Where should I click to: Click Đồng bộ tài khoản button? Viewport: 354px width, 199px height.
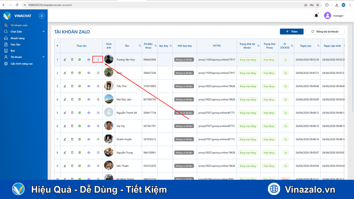click(x=325, y=32)
